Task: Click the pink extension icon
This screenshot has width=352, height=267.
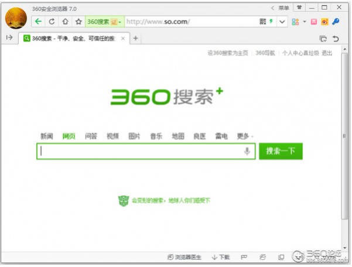Action: pos(313,22)
